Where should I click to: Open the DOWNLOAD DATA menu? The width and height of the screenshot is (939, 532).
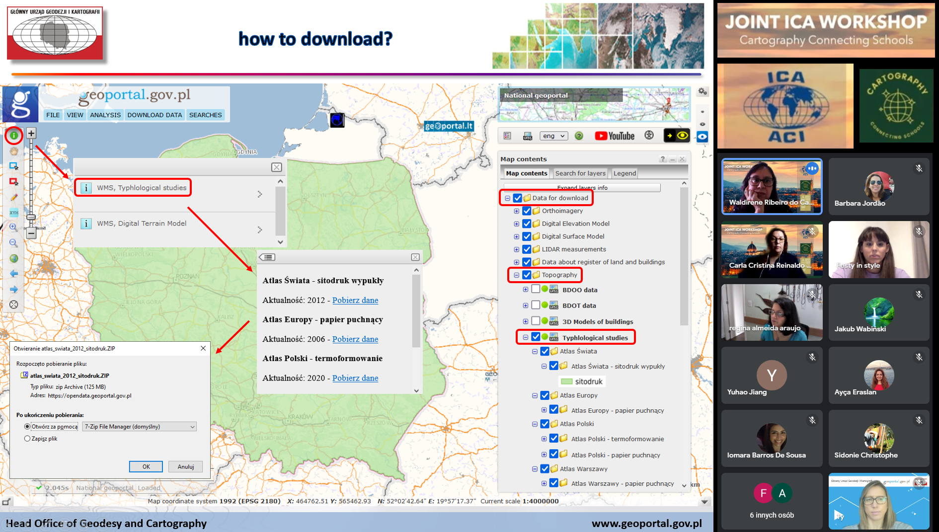pyautogui.click(x=155, y=115)
